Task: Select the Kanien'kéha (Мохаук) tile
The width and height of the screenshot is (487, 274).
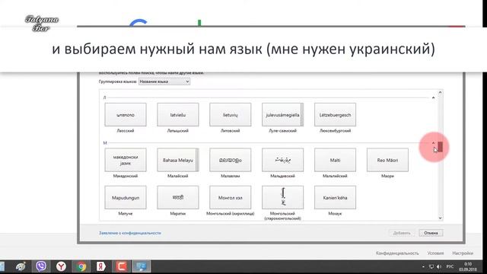Action: pos(335,198)
